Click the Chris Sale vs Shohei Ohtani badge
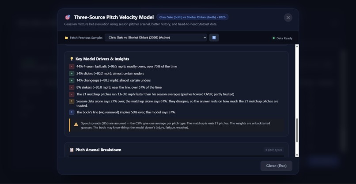This screenshot has width=356, height=184. pyautogui.click(x=192, y=17)
